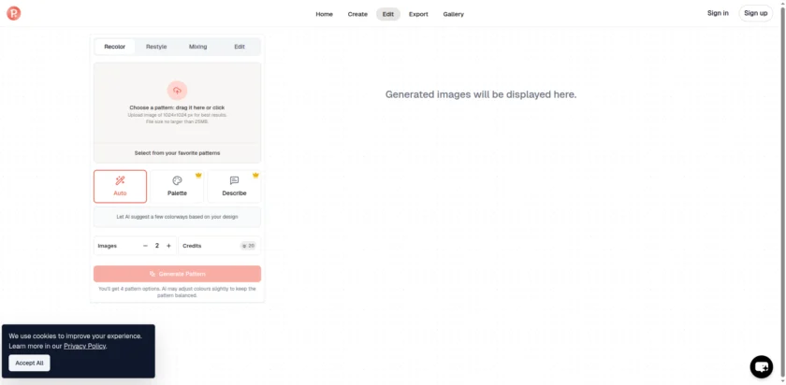This screenshot has height=385, width=786.
Task: Open Create in the top navigation
Action: (x=357, y=14)
